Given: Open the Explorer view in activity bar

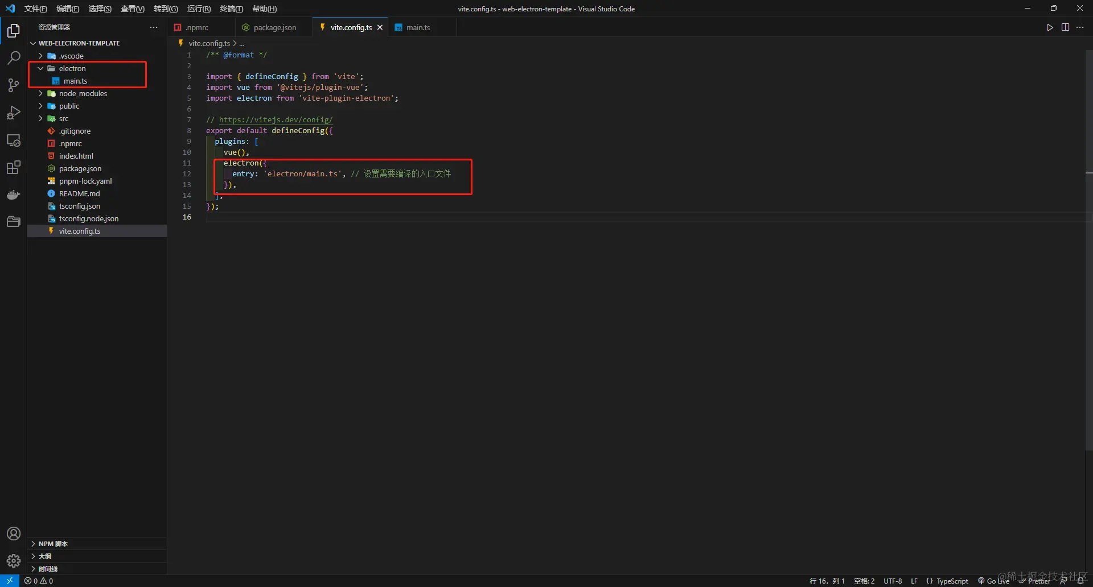Looking at the screenshot, I should coord(14,30).
